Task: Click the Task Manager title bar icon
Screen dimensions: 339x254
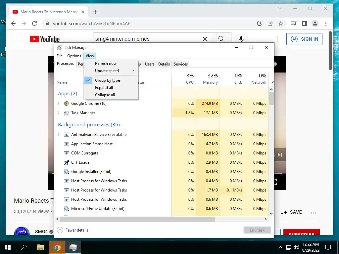Action: pyautogui.click(x=60, y=48)
